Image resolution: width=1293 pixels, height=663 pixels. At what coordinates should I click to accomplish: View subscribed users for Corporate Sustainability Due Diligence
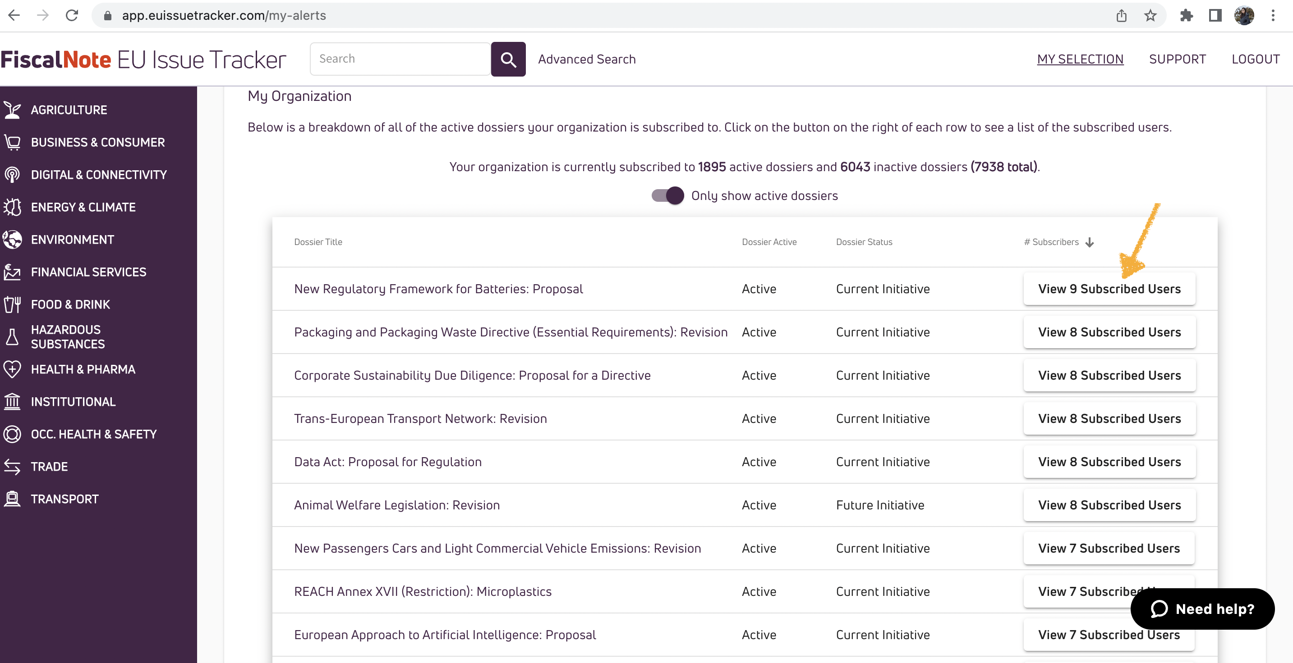tap(1109, 375)
